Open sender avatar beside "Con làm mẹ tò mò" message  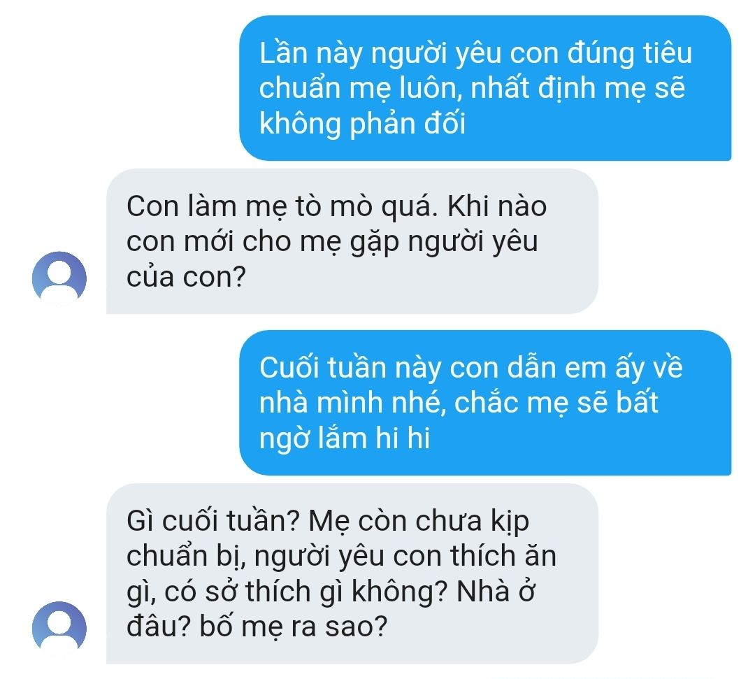pyautogui.click(x=59, y=278)
